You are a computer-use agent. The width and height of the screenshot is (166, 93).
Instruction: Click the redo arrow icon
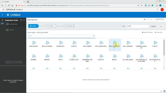point(148,20)
